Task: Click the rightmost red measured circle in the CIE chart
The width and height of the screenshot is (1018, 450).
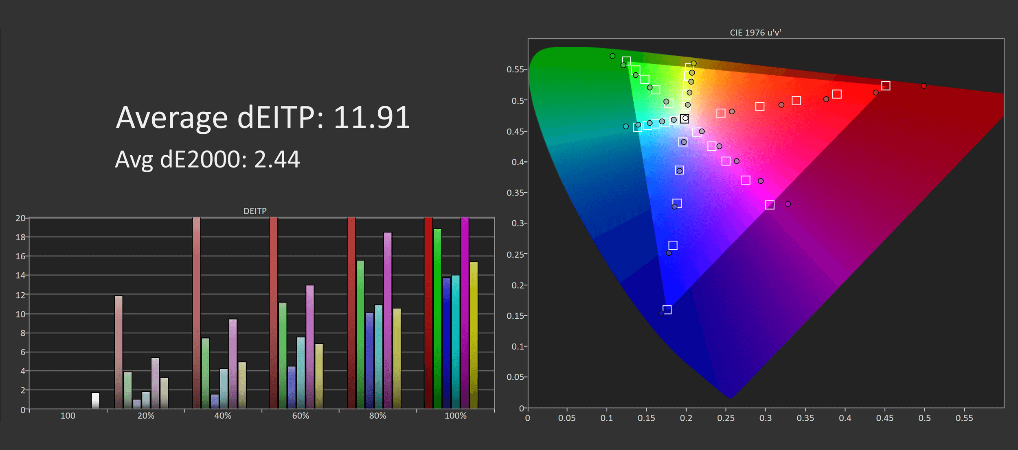Action: (x=924, y=86)
